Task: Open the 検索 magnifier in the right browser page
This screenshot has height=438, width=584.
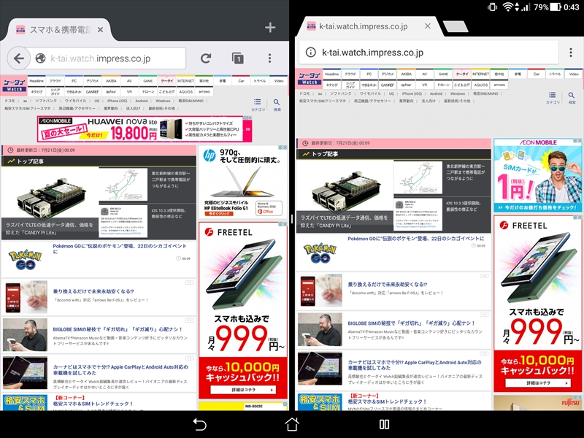Action: pyautogui.click(x=572, y=97)
